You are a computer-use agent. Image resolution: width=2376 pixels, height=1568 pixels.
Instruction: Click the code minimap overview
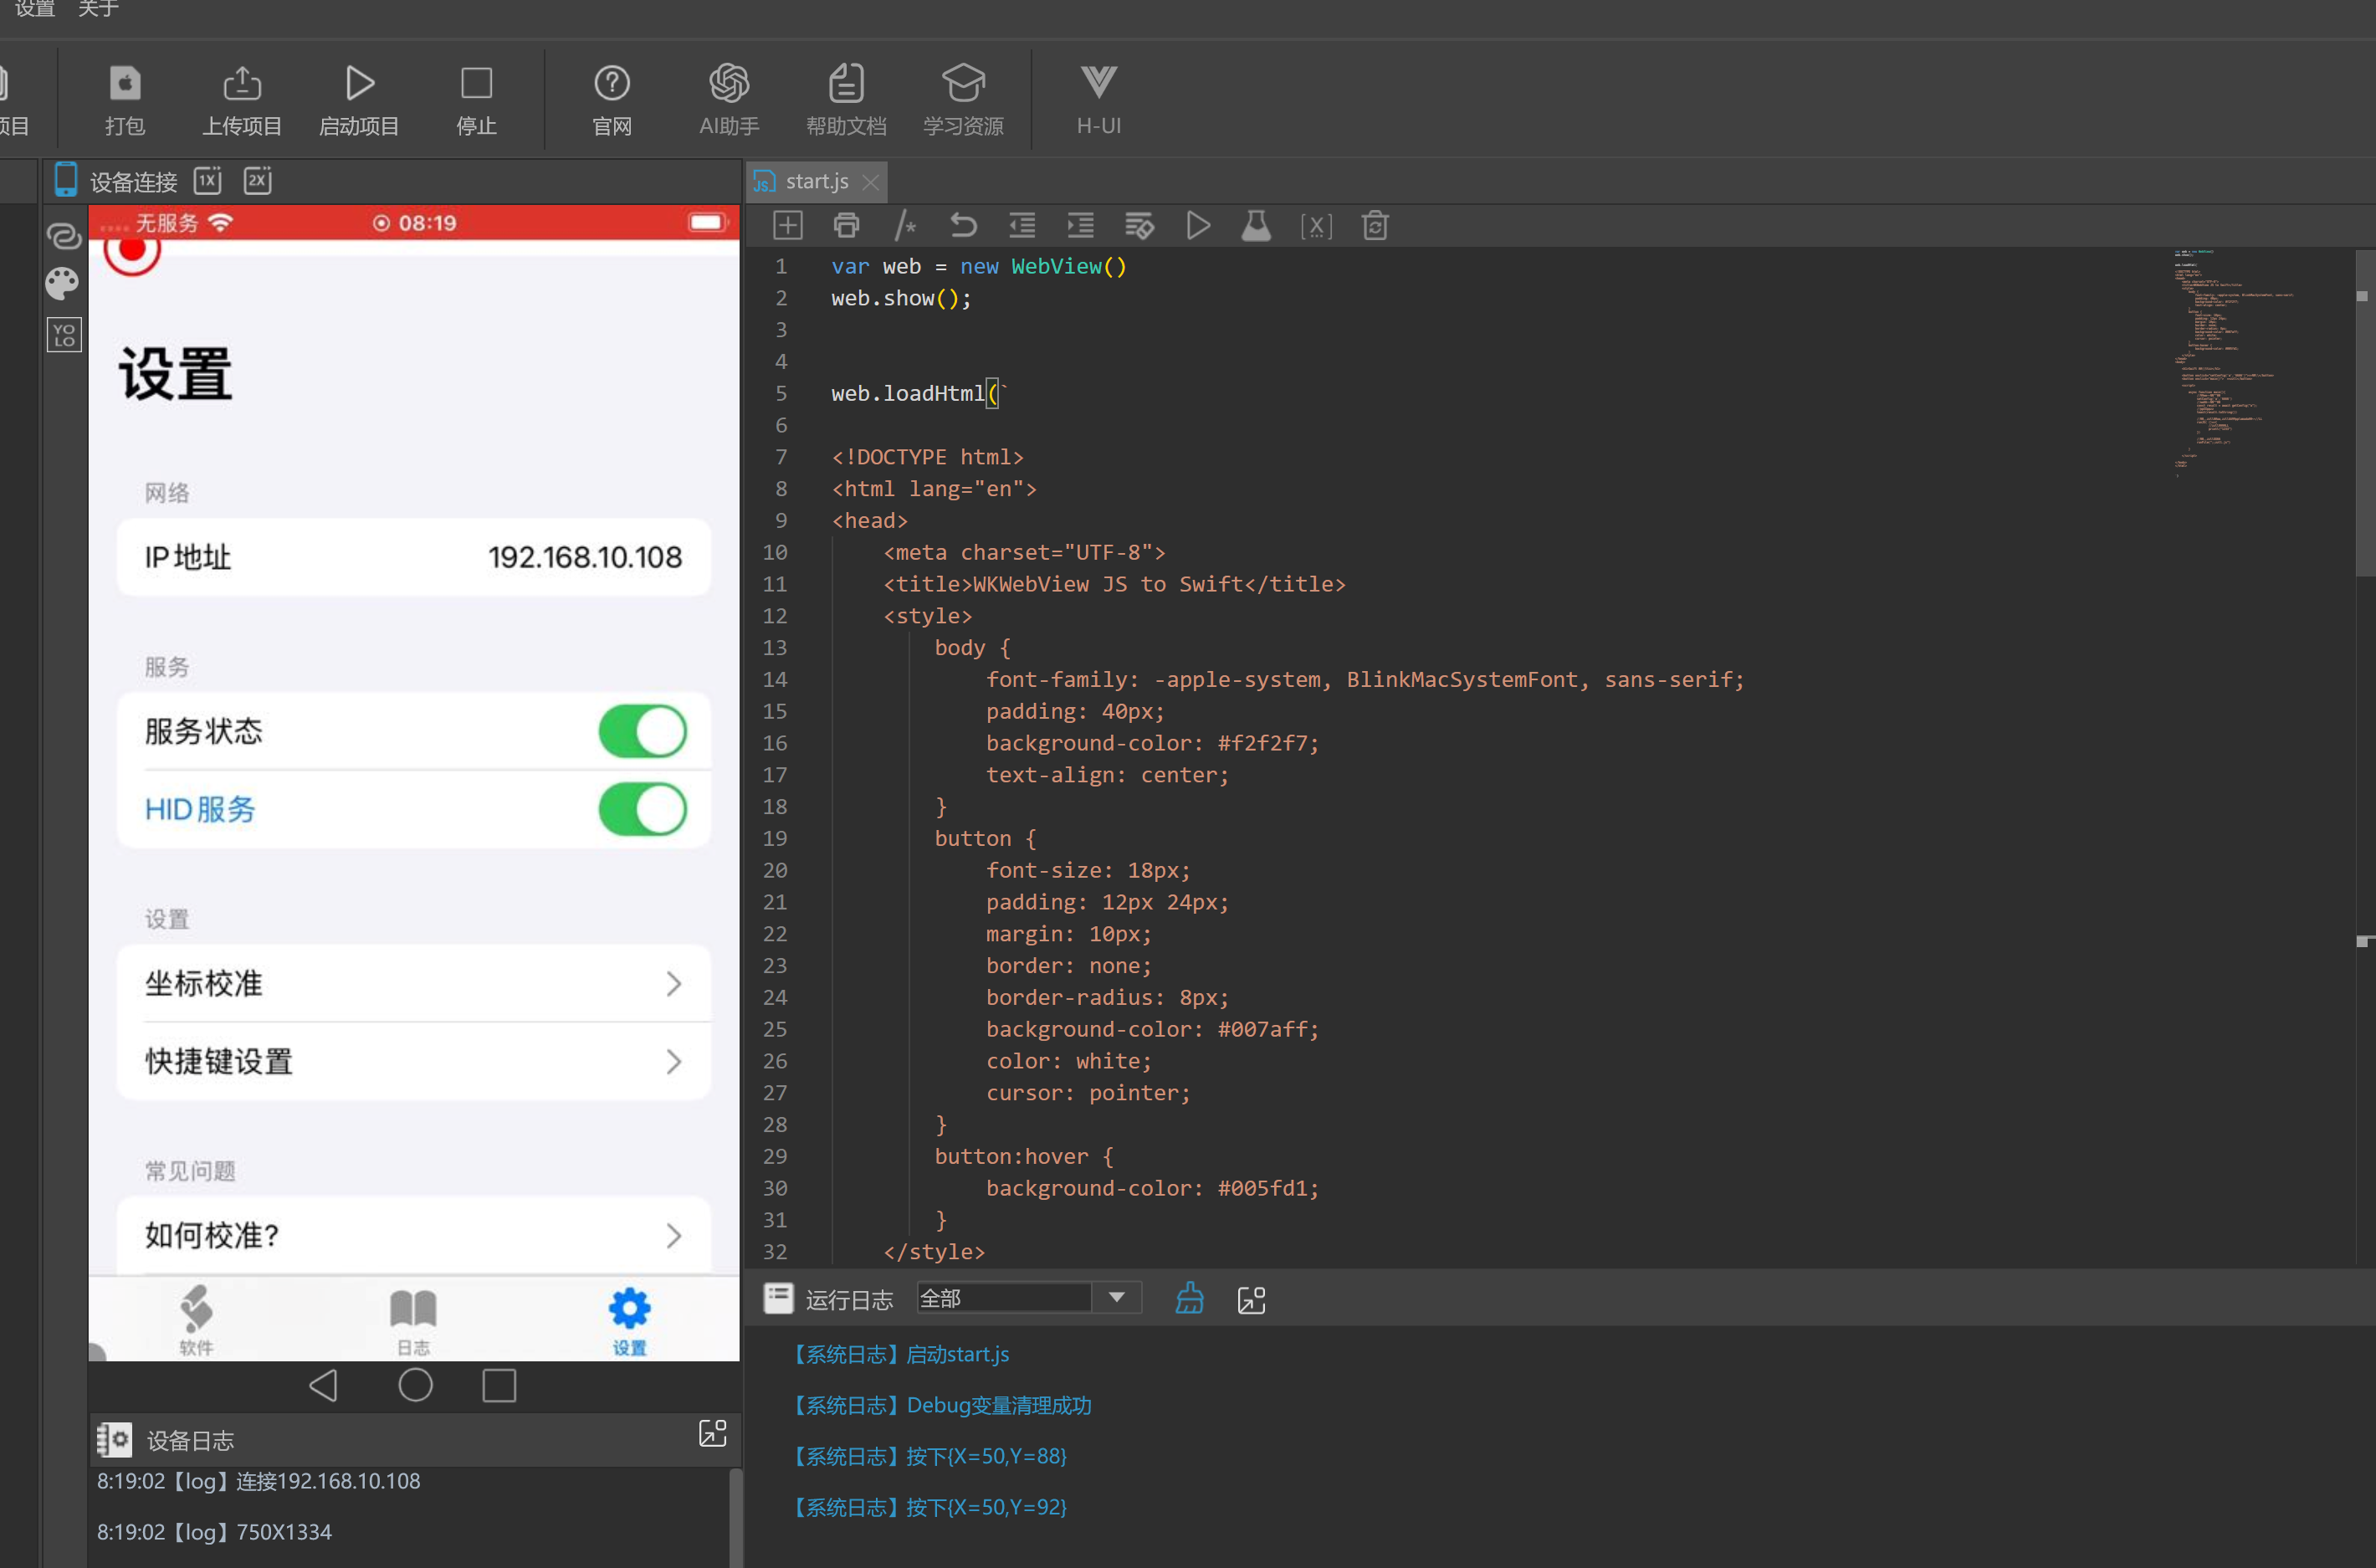point(2234,365)
